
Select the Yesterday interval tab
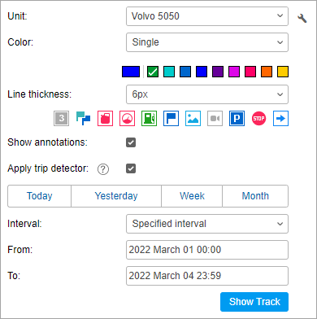click(116, 196)
